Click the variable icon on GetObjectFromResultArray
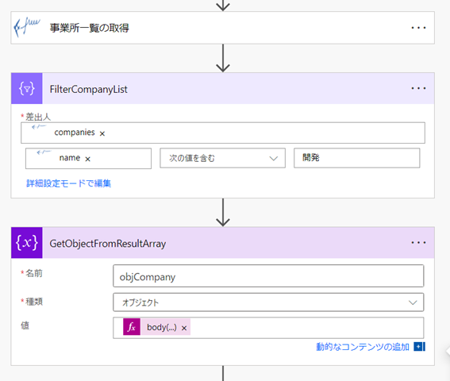 point(27,243)
